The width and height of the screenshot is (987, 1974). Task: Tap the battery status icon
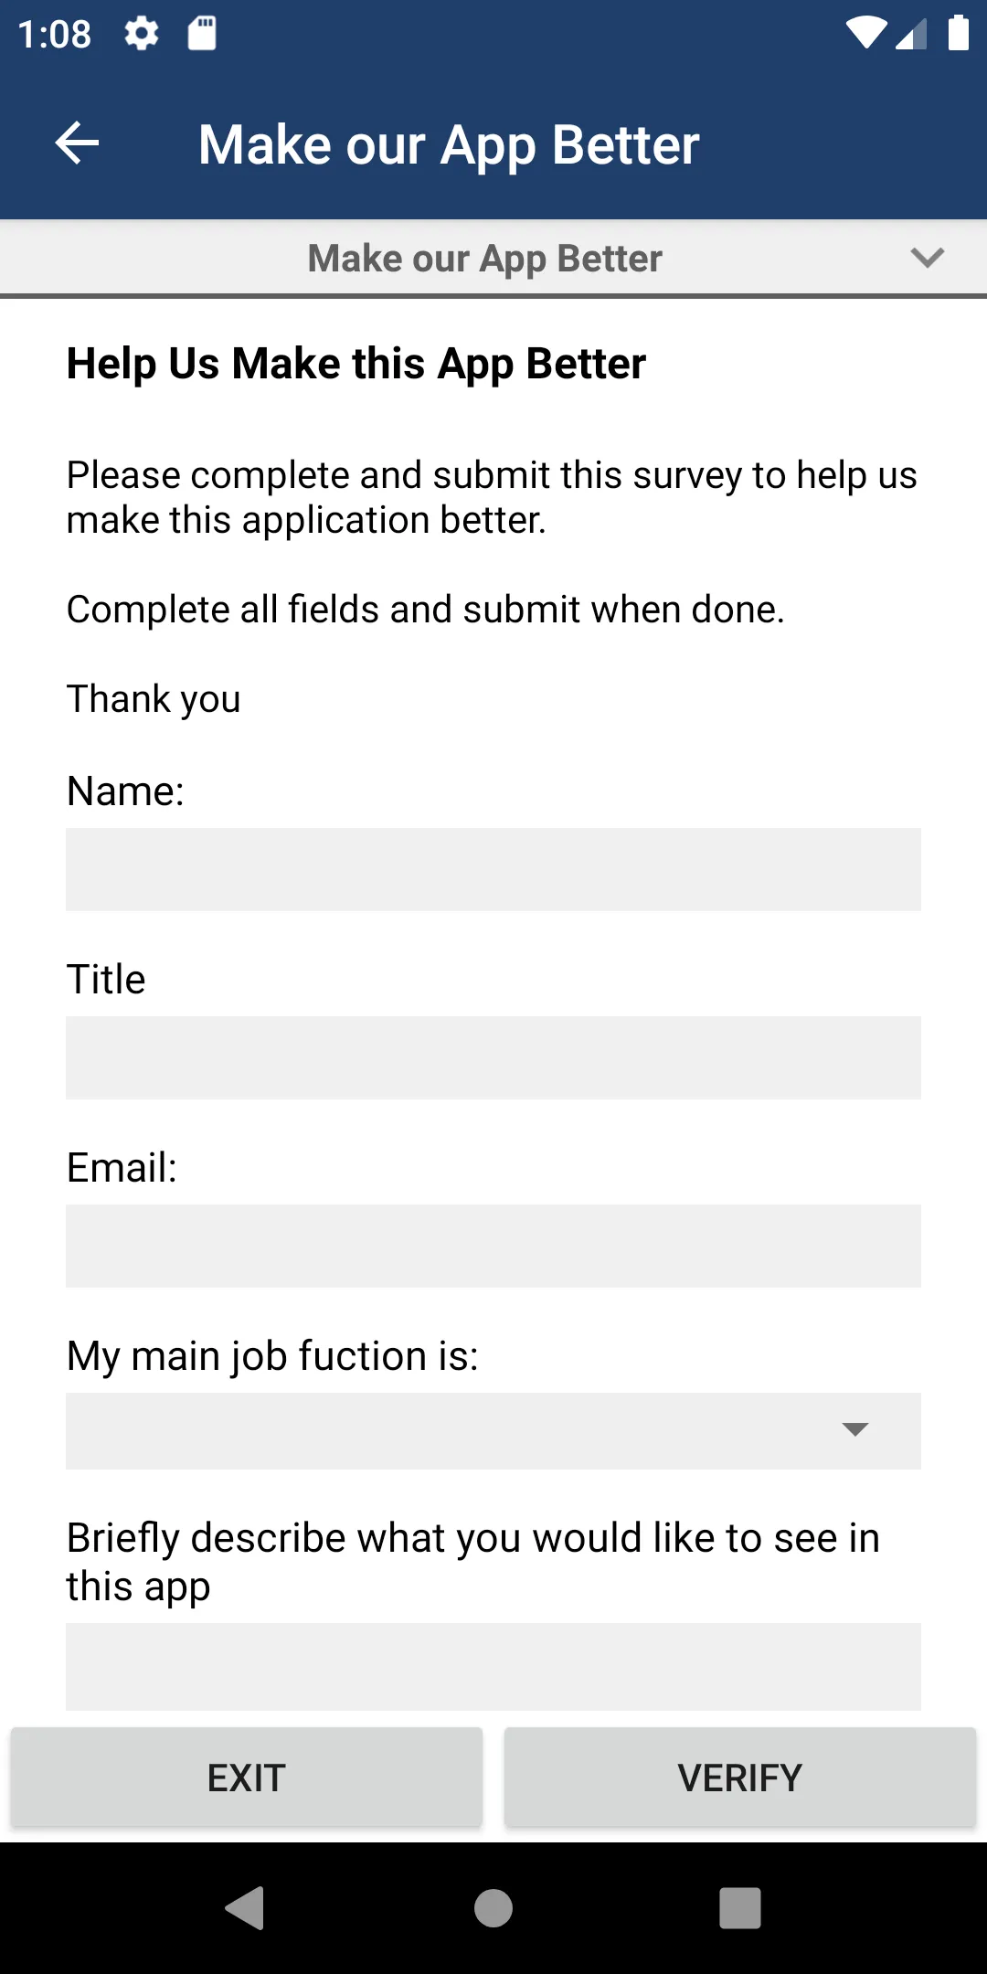[x=958, y=34]
